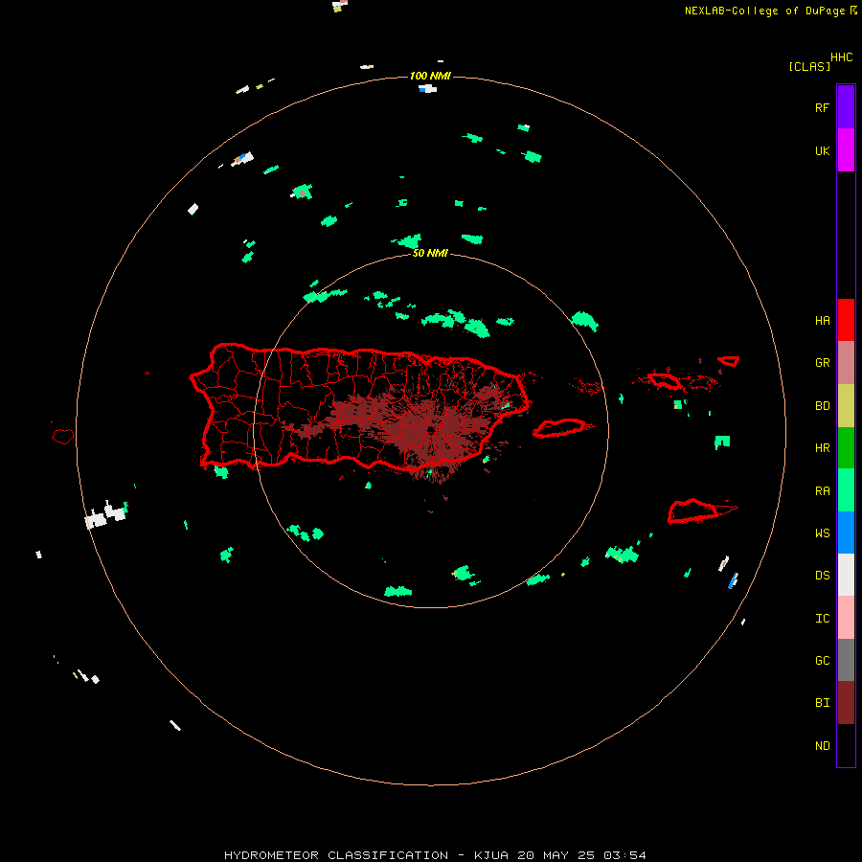Click the "DS" legend label
The width and height of the screenshot is (862, 862).
click(822, 575)
